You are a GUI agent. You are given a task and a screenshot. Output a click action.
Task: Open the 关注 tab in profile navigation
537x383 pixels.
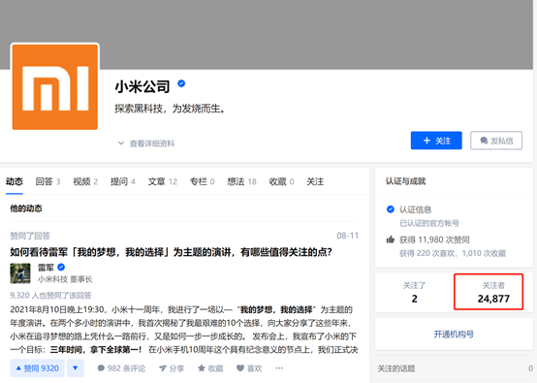(315, 181)
